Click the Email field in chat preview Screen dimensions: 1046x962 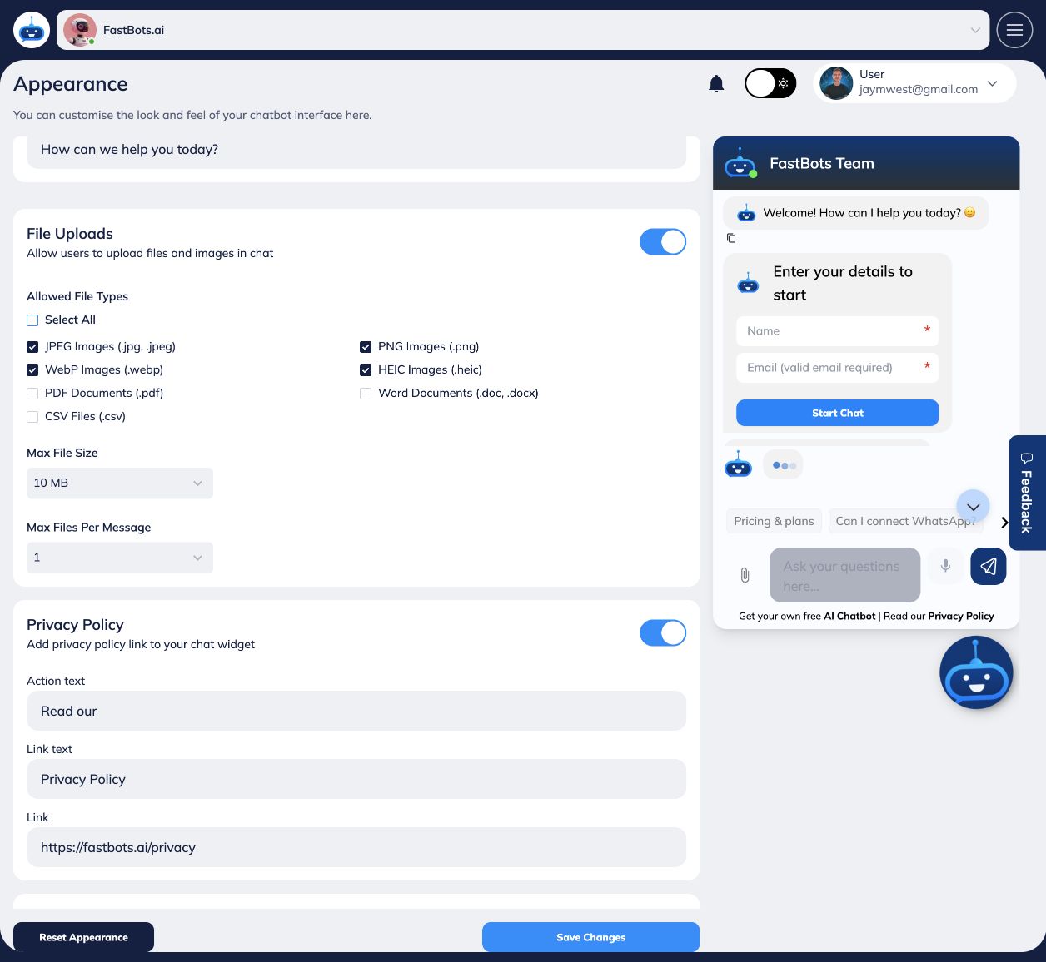837,368
